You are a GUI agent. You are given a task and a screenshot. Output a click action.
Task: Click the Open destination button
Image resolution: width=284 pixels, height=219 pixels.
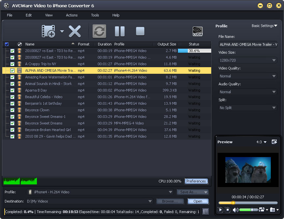coord(198,201)
